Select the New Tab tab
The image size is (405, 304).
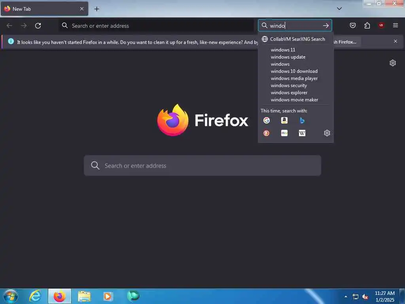44,9
